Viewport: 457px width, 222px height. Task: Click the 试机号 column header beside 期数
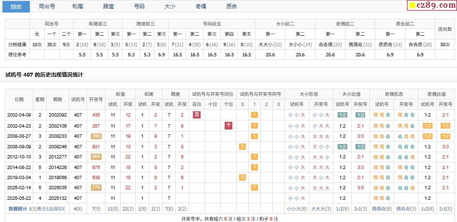pos(78,99)
